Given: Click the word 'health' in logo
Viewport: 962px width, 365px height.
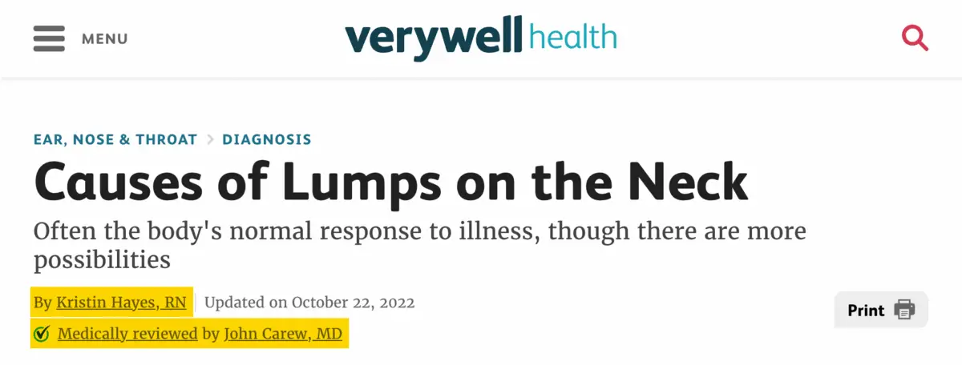Looking at the screenshot, I should (573, 36).
